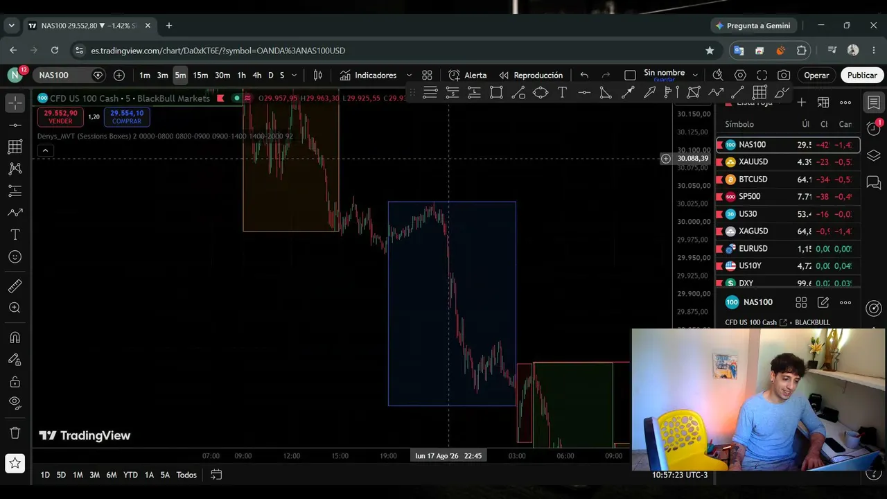Open watchlist advanced view table icon

click(x=823, y=103)
